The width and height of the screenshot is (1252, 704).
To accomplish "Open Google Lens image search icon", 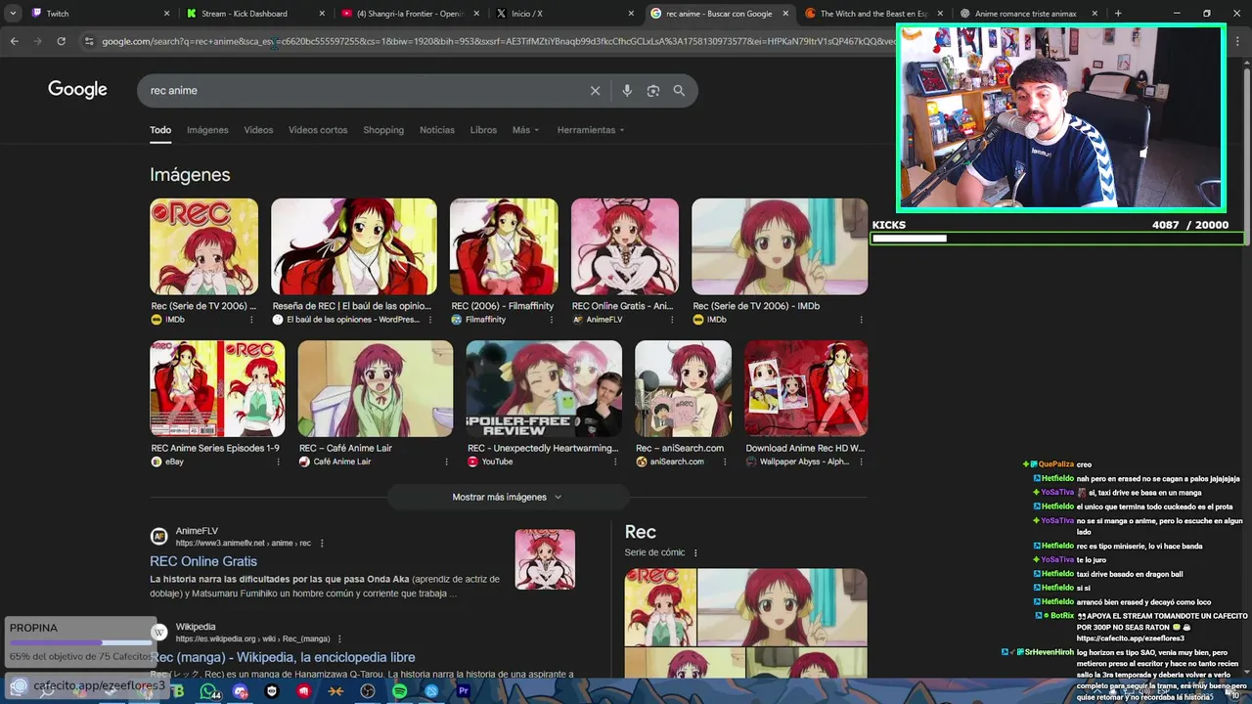I will click(653, 91).
